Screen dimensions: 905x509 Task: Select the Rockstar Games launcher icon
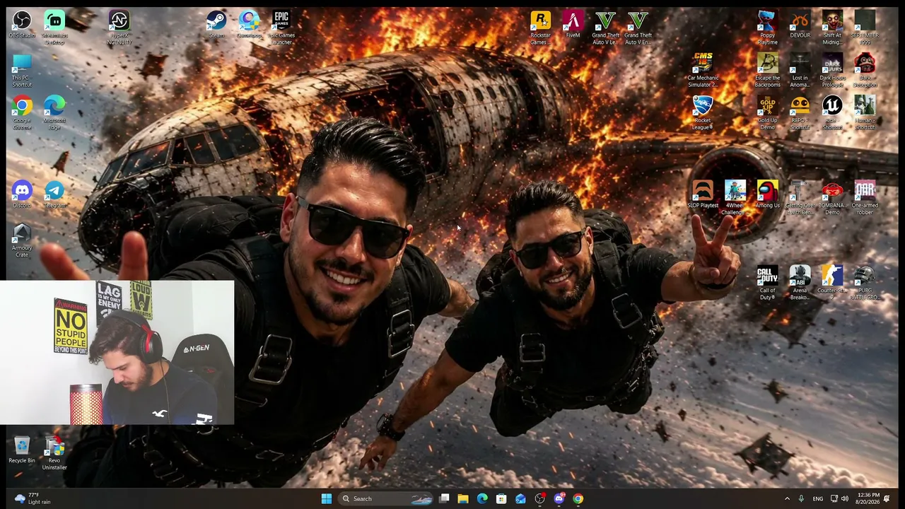(x=540, y=28)
